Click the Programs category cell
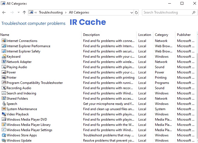198x143 pixels. (x=162, y=83)
